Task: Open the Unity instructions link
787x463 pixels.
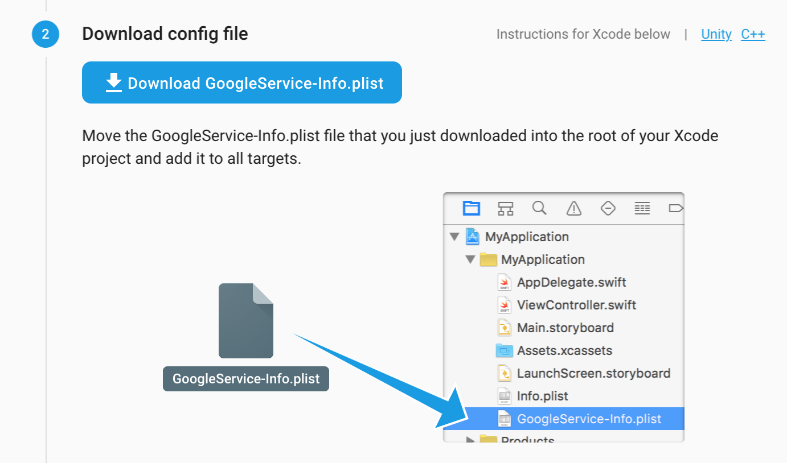Action: pos(716,34)
